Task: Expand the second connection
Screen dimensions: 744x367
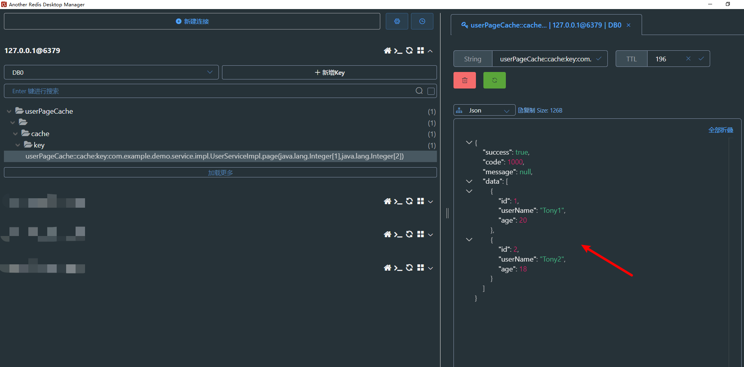Action: 430,201
